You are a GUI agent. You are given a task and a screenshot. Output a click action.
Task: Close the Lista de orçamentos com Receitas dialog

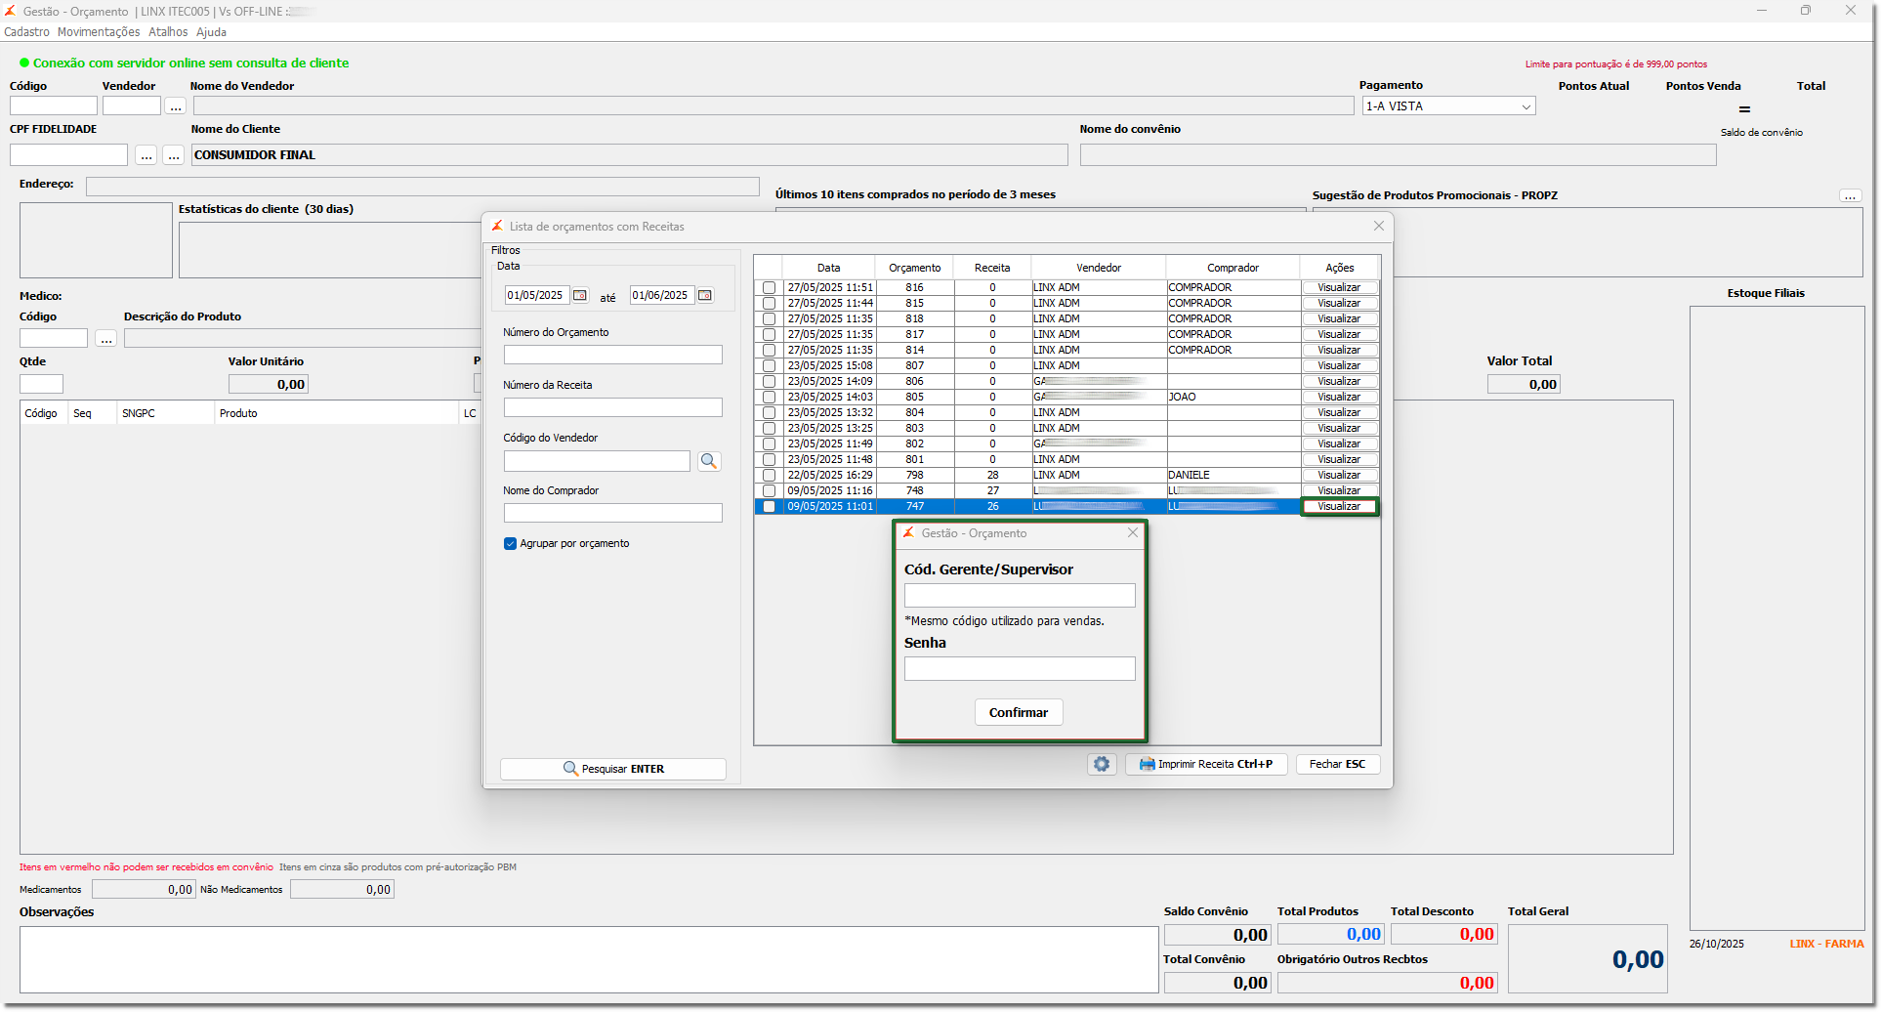pyautogui.click(x=1379, y=226)
